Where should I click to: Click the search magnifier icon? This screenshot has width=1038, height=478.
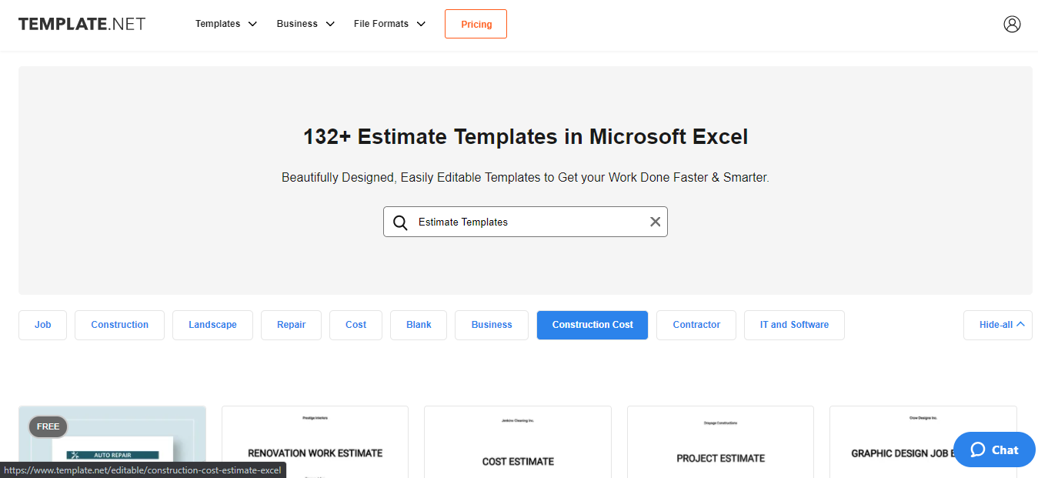400,222
